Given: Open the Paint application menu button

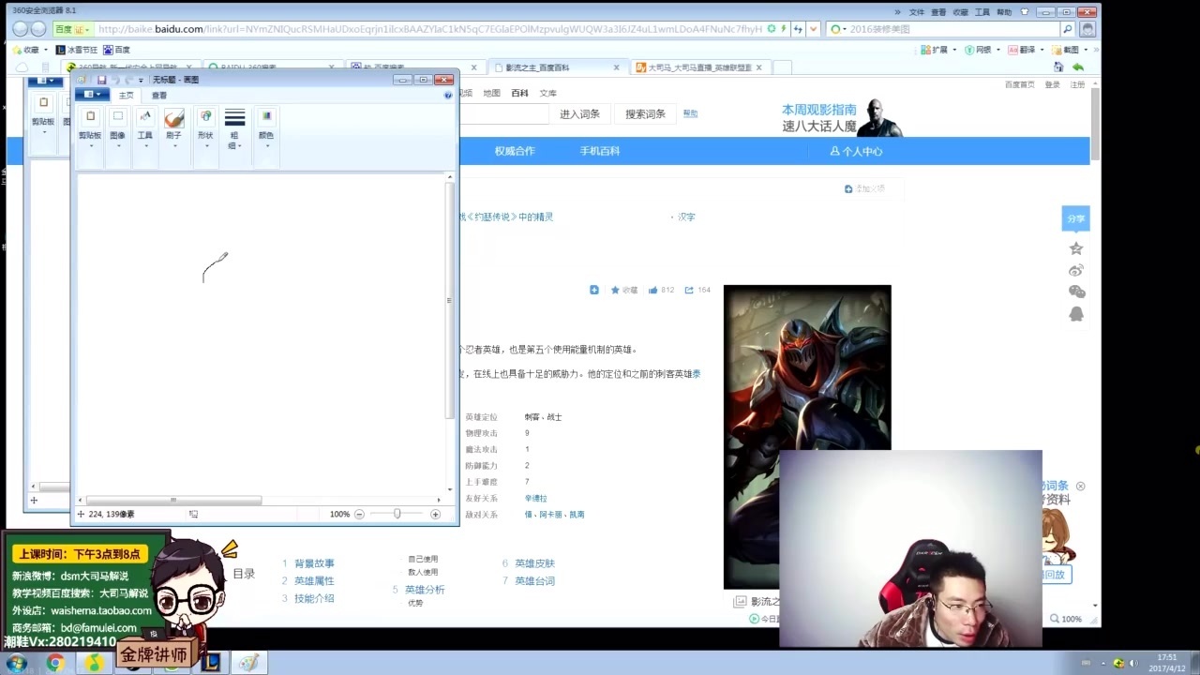Looking at the screenshot, I should (91, 95).
